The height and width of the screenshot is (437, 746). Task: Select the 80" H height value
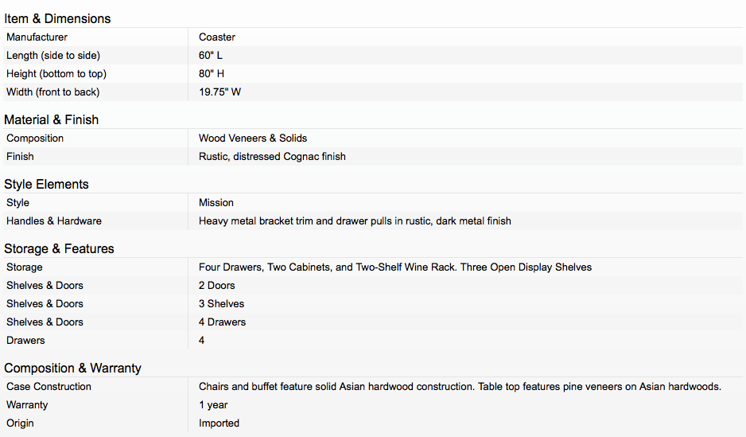click(x=212, y=74)
